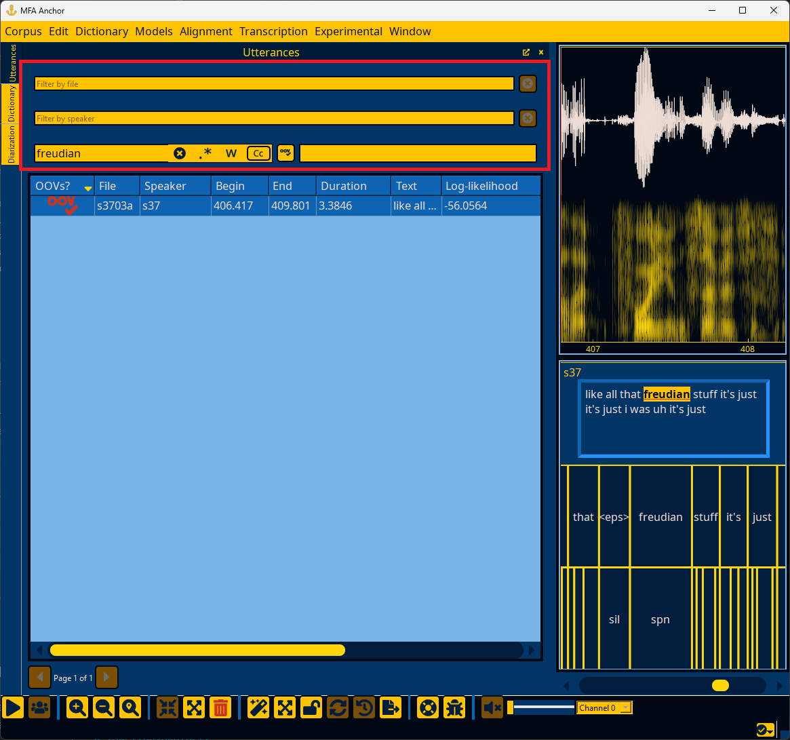Viewport: 790px width, 740px height.
Task: Click the waveform panel horizontal scrollbar thumb
Action: tap(720, 686)
